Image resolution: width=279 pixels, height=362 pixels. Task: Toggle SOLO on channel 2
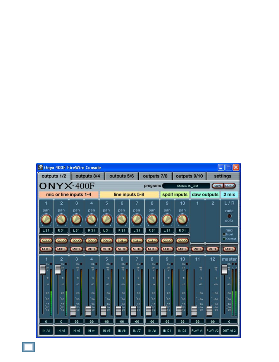point(61,241)
